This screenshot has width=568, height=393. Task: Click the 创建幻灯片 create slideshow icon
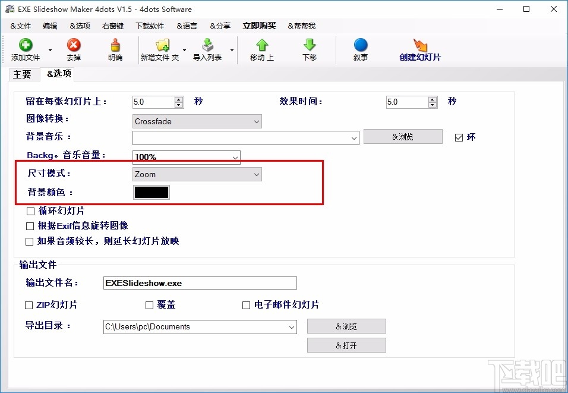click(420, 49)
